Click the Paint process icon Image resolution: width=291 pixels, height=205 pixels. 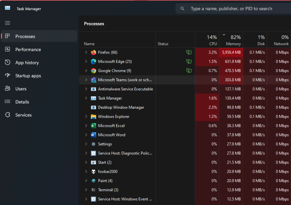(93, 181)
